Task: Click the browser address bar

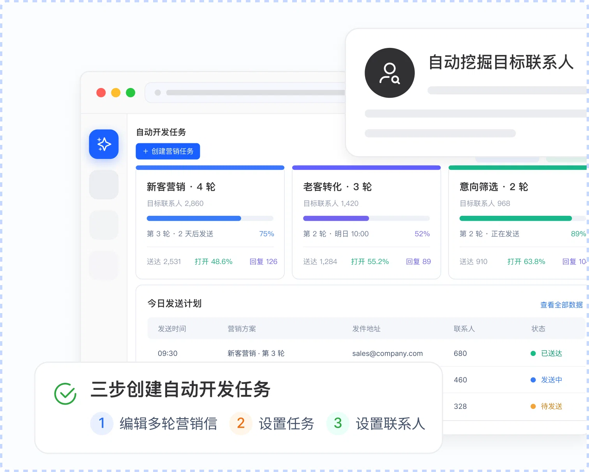Action: click(245, 93)
